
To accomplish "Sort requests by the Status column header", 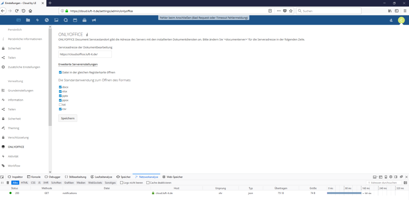I will pos(15,188).
